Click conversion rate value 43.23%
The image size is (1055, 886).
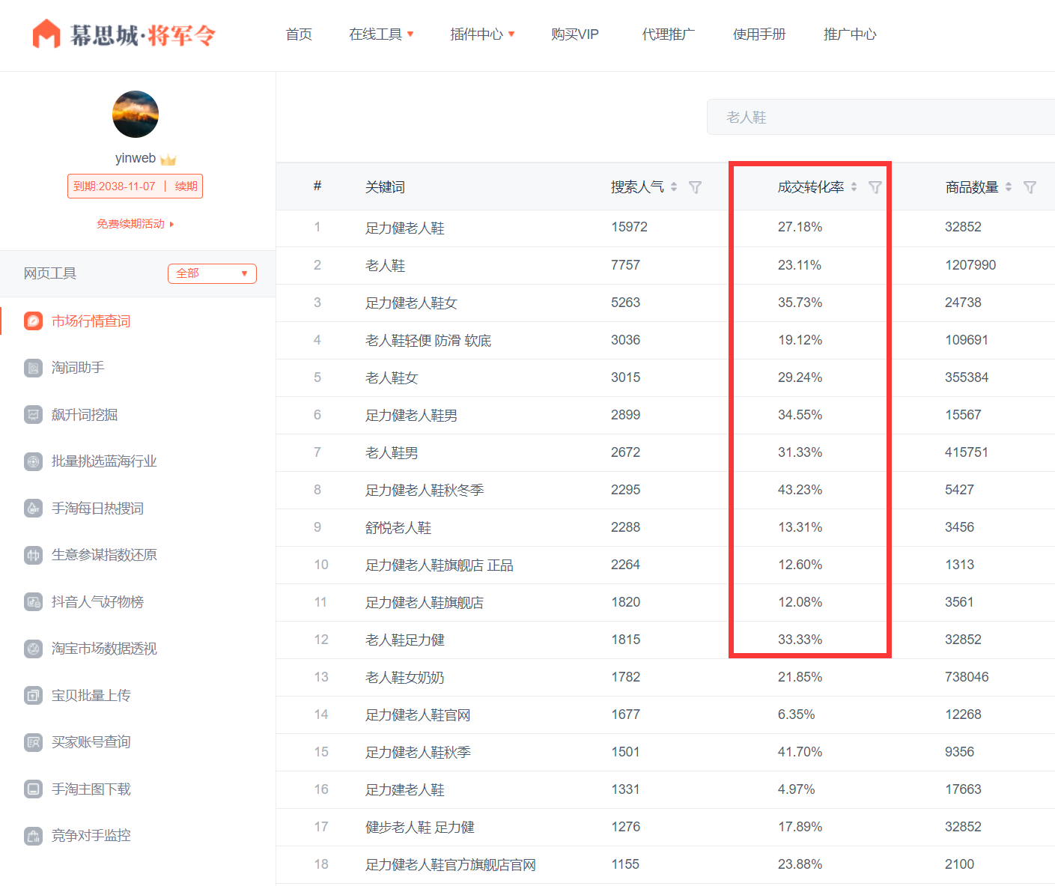[800, 490]
